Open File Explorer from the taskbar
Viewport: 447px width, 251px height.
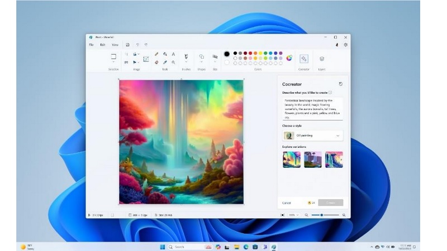[x=236, y=247]
